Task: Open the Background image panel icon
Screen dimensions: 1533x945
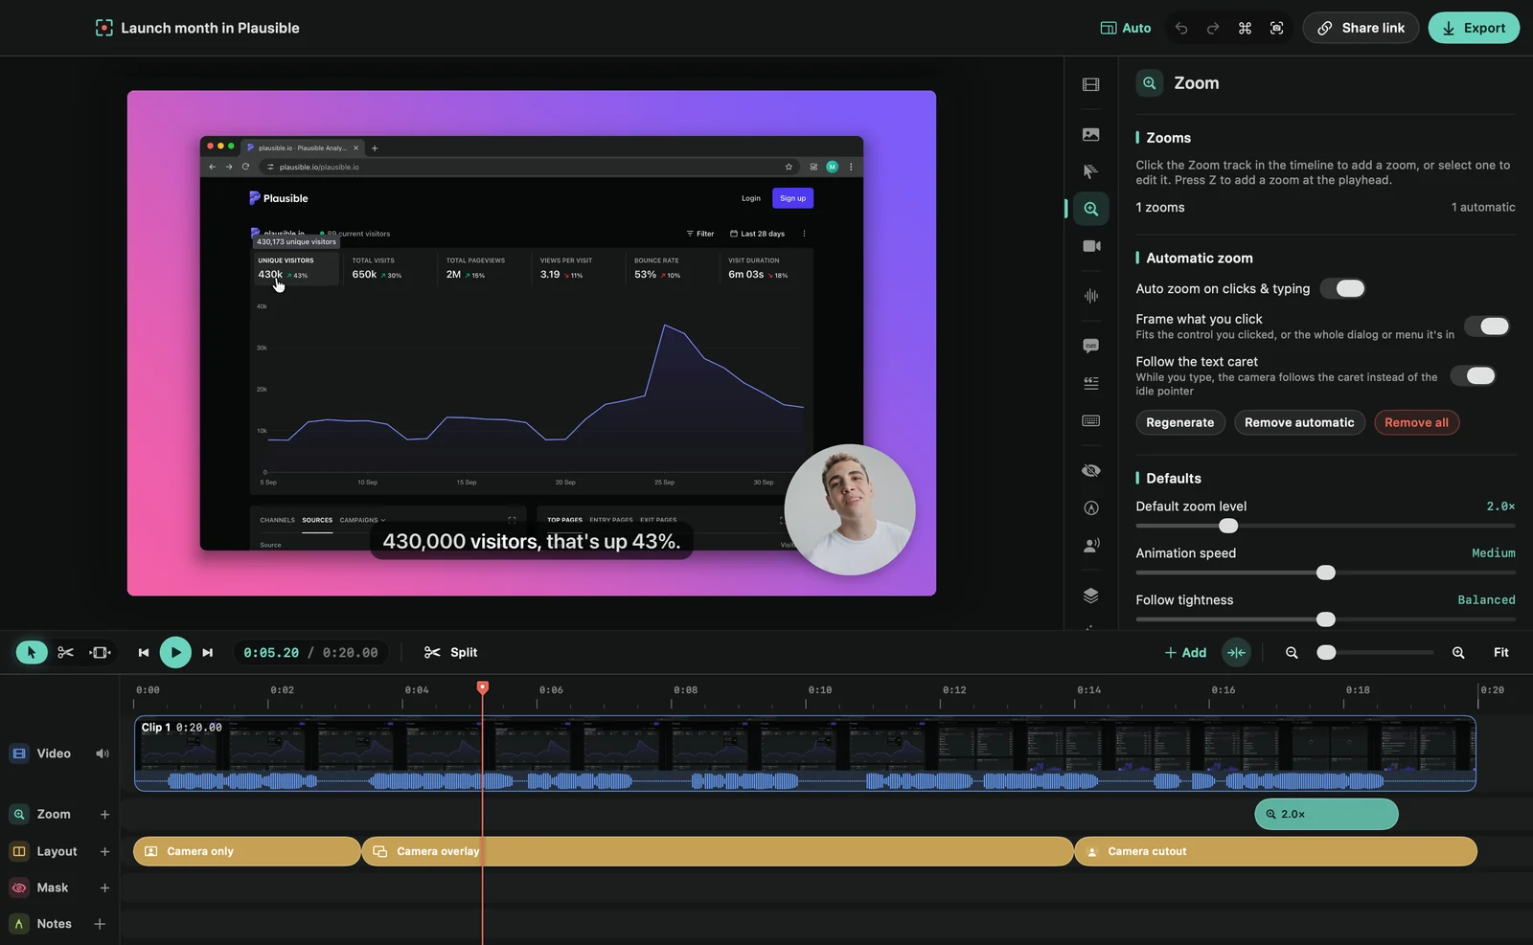Action: [x=1091, y=134]
